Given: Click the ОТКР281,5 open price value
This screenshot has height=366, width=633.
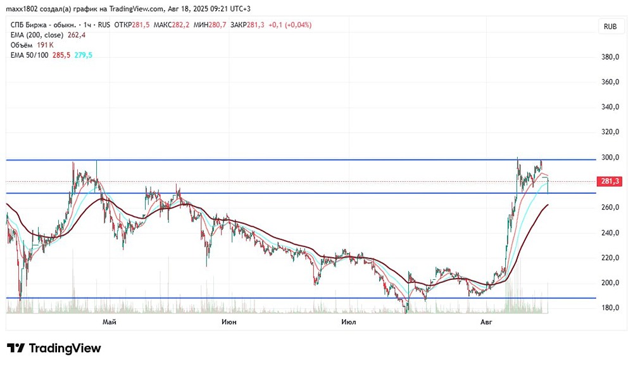Looking at the screenshot, I should pyautogui.click(x=132, y=25).
